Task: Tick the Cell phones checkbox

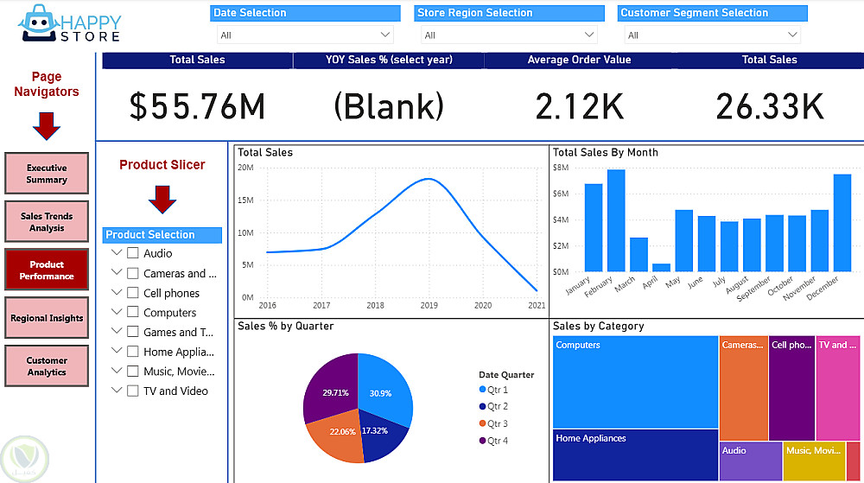Action: click(133, 292)
